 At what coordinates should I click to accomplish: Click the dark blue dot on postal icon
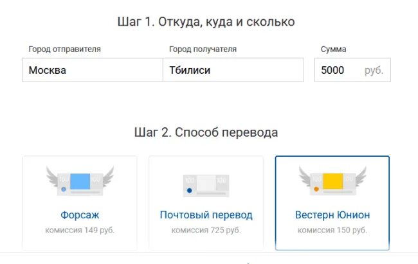click(x=190, y=191)
